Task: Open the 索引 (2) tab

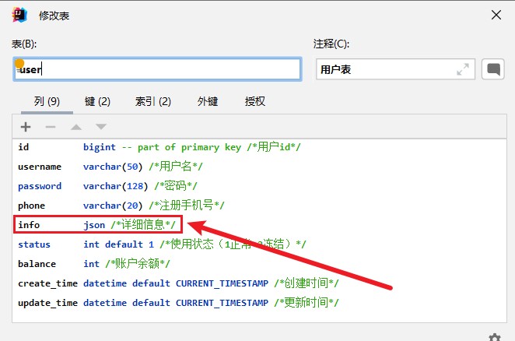Action: click(153, 101)
